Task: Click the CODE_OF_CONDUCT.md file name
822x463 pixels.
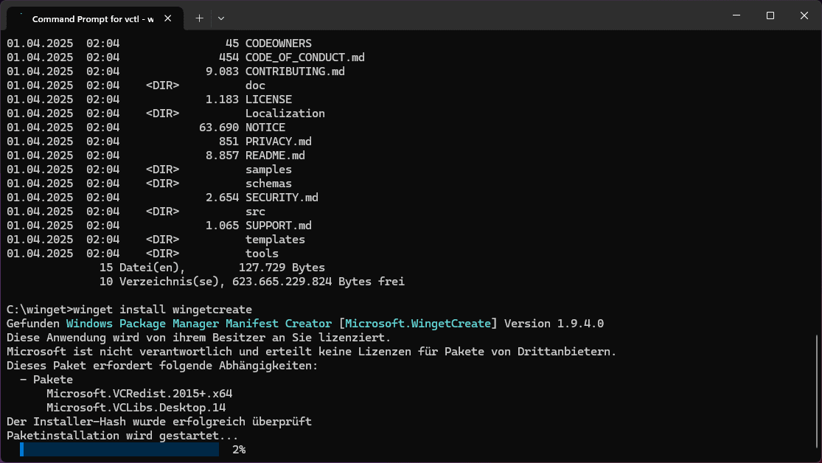Action: click(304, 58)
